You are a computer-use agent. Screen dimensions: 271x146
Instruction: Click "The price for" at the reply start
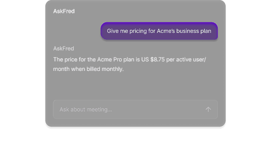tap(70, 59)
